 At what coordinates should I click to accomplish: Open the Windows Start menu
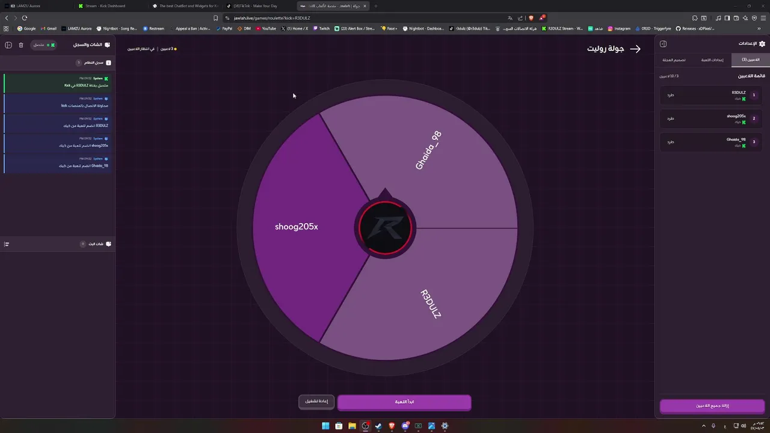(x=325, y=426)
